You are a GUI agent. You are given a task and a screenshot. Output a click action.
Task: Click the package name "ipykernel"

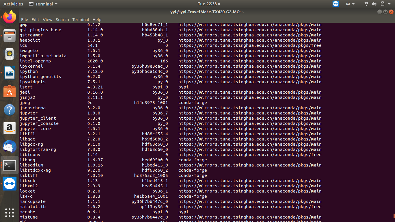point(31,66)
